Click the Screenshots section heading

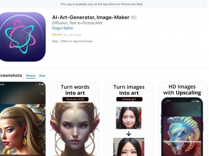(x=11, y=75)
